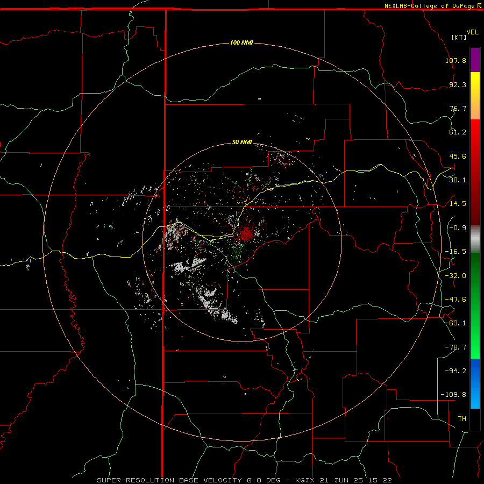Click the -78.7 velocity scale value
Image resolution: width=484 pixels, height=484 pixels.
click(455, 347)
